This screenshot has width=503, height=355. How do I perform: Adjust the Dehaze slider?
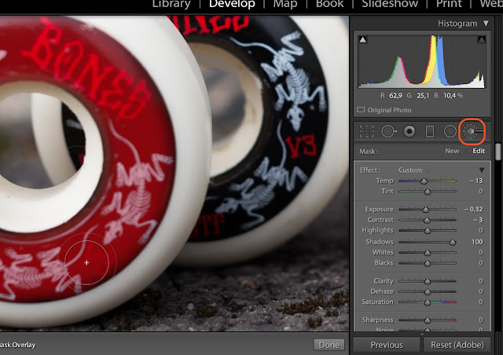click(428, 292)
